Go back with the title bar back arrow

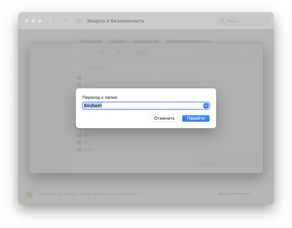coord(54,21)
